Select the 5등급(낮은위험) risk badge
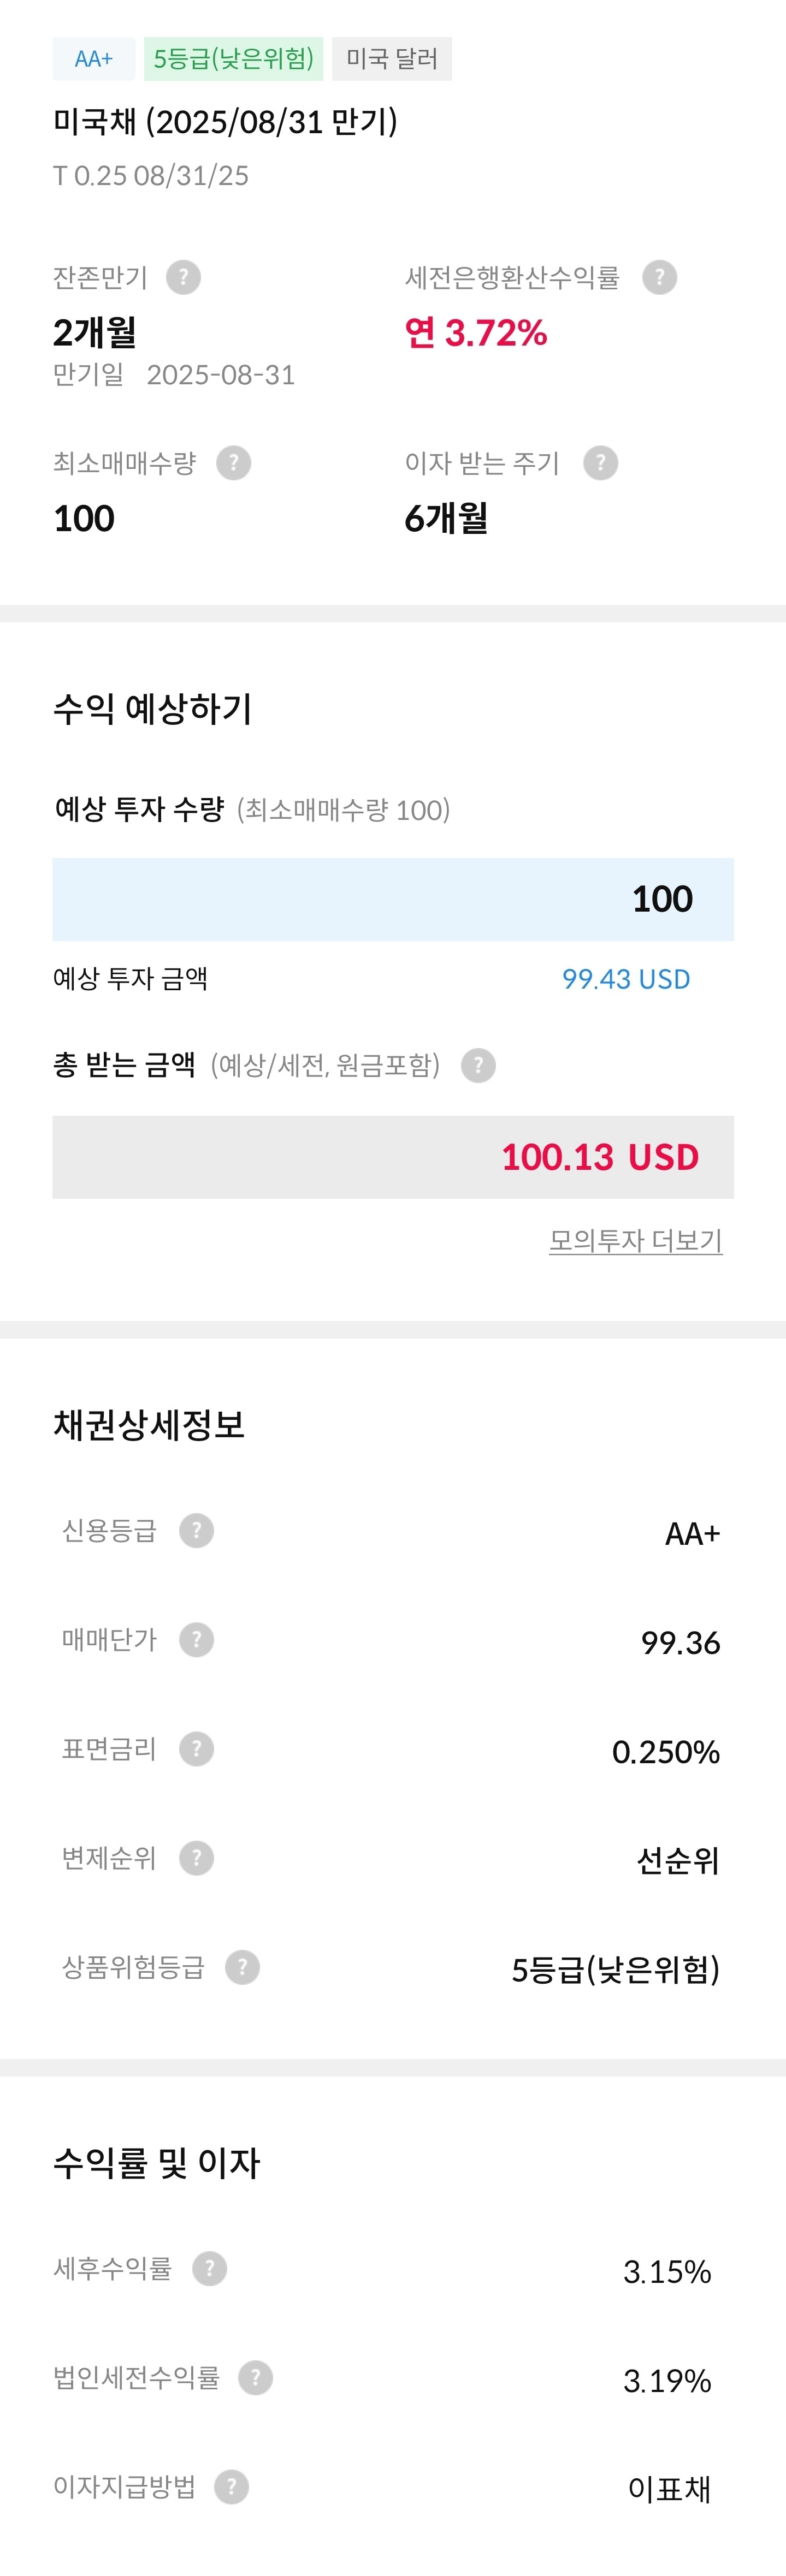 point(233,59)
